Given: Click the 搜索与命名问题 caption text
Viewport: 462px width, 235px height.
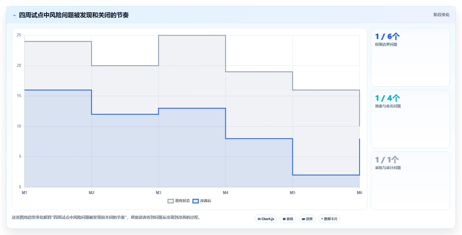Looking at the screenshot, I should tap(388, 106).
